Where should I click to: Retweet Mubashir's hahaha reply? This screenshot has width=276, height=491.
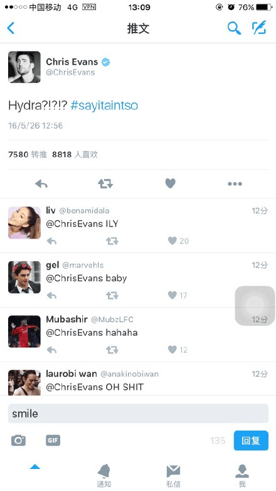click(x=112, y=350)
